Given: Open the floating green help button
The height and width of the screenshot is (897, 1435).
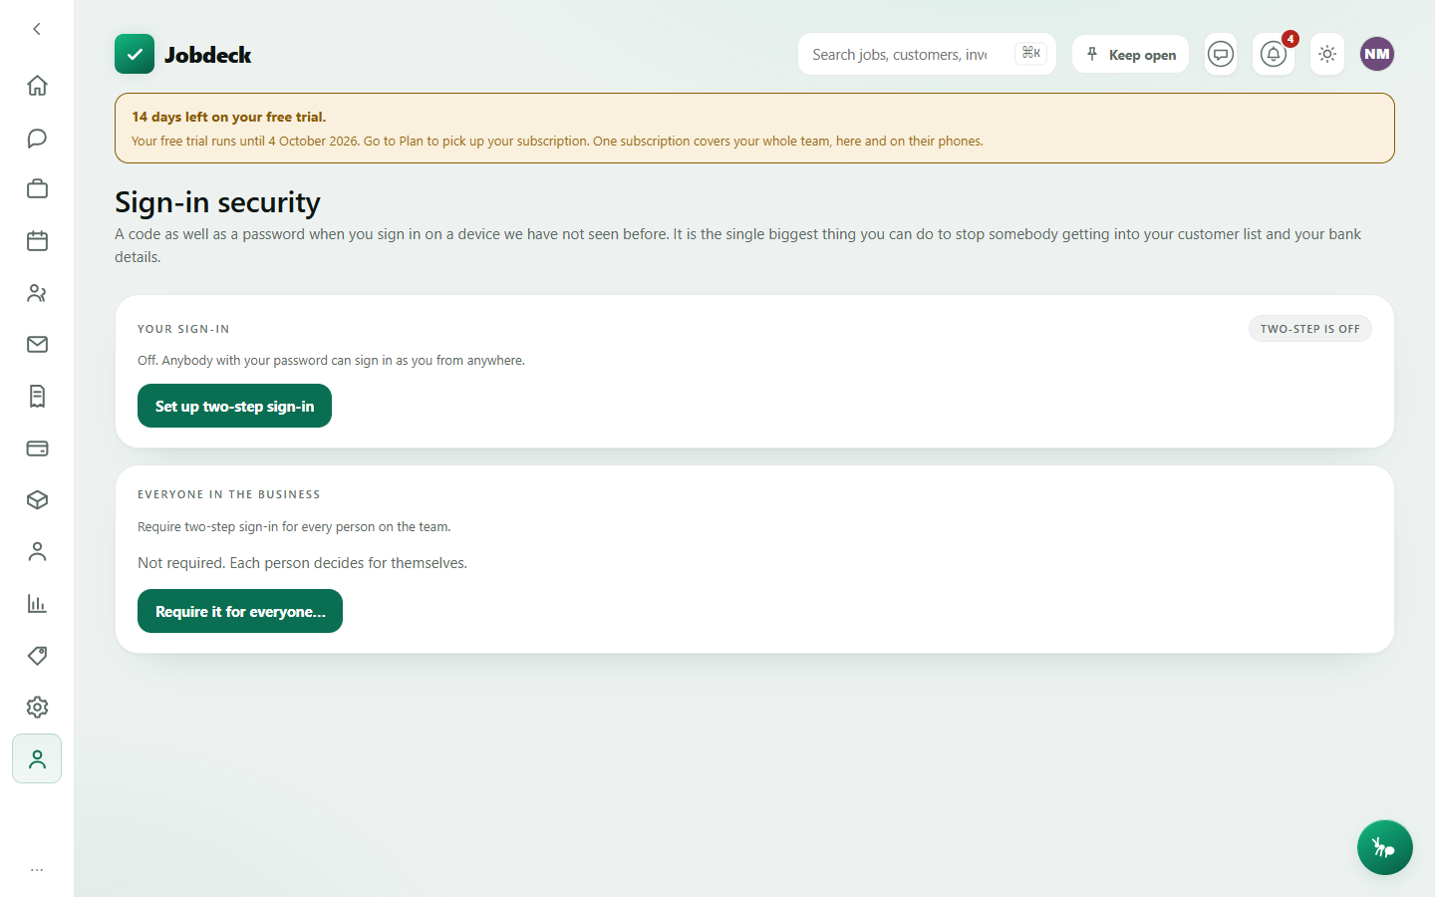Looking at the screenshot, I should pyautogui.click(x=1384, y=847).
